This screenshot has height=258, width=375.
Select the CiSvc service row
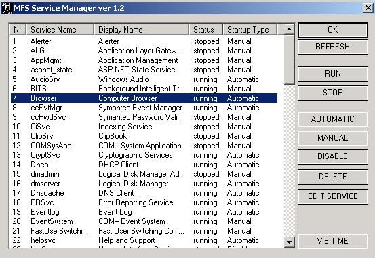144,127
